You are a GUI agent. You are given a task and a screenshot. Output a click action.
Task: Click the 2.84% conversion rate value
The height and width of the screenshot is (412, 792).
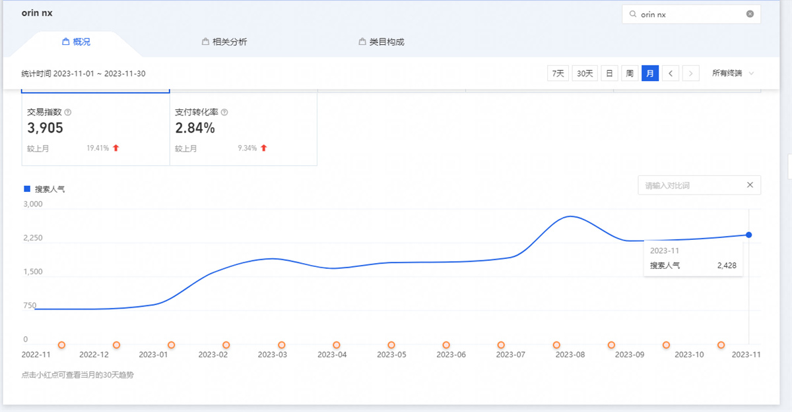point(195,129)
